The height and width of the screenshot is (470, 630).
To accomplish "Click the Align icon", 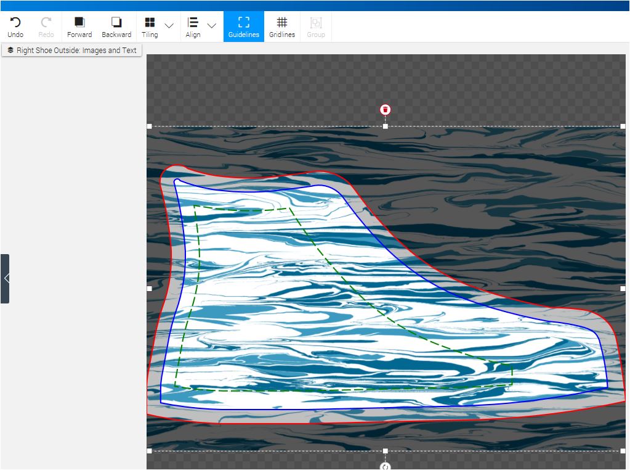I will coord(193,23).
